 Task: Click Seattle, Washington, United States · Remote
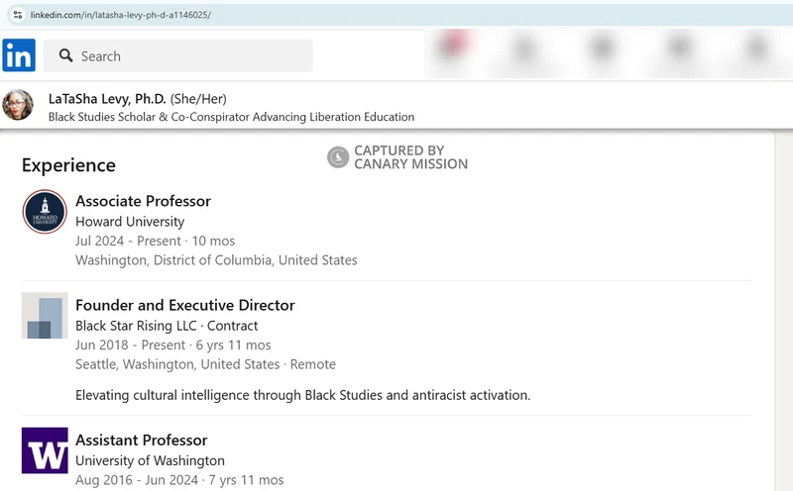[205, 364]
